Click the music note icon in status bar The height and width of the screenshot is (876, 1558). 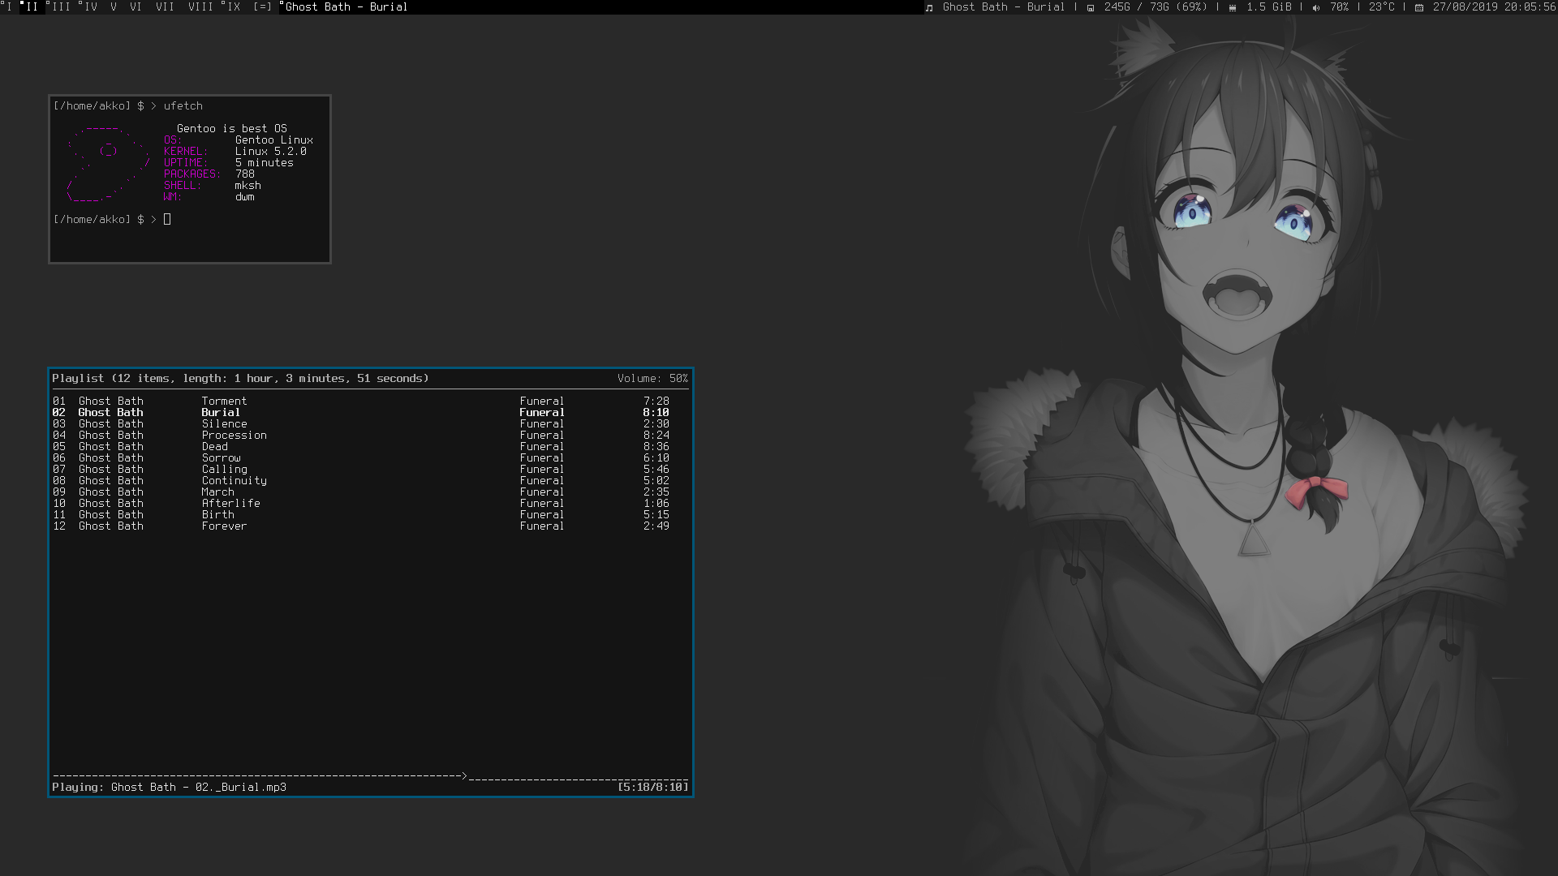pyautogui.click(x=929, y=7)
